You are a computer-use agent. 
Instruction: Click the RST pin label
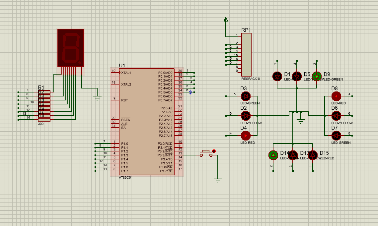[x=124, y=100]
